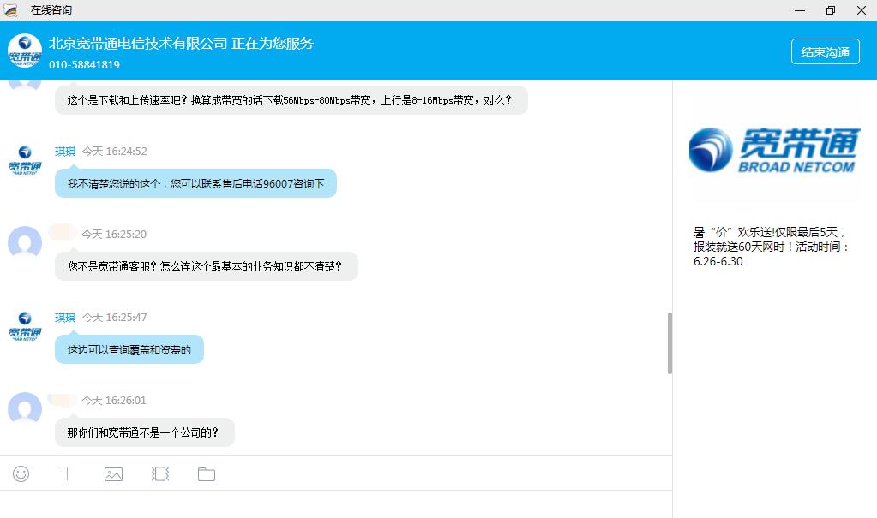Viewport: 877px width, 518px height.
Task: Click the hotline number 010-58841819
Action: pos(84,64)
